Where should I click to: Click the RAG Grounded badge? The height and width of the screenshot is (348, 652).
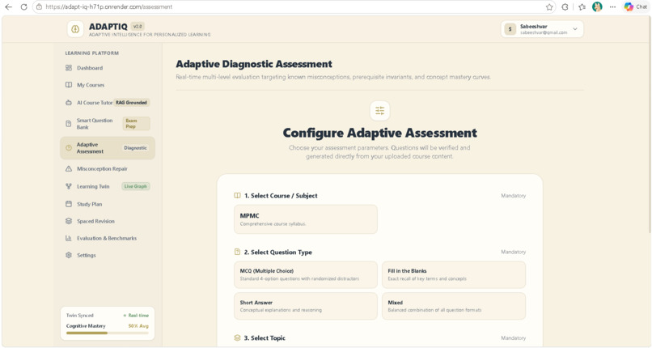pyautogui.click(x=131, y=102)
